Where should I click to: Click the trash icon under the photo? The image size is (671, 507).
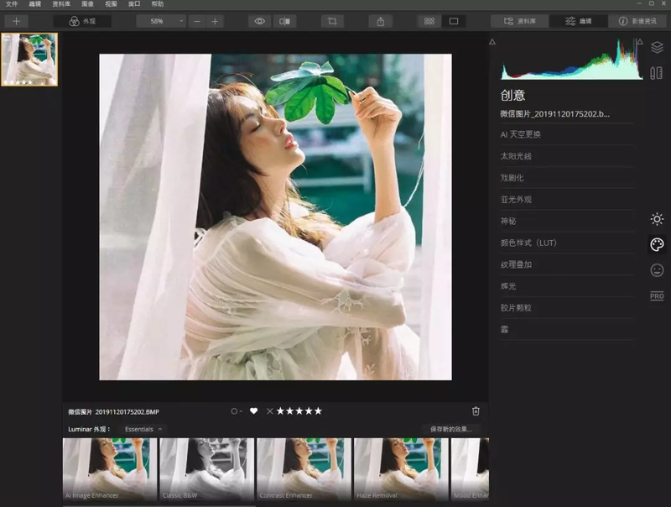pos(476,410)
